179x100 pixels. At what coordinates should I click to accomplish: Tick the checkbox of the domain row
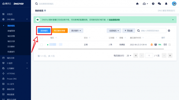[41, 45]
